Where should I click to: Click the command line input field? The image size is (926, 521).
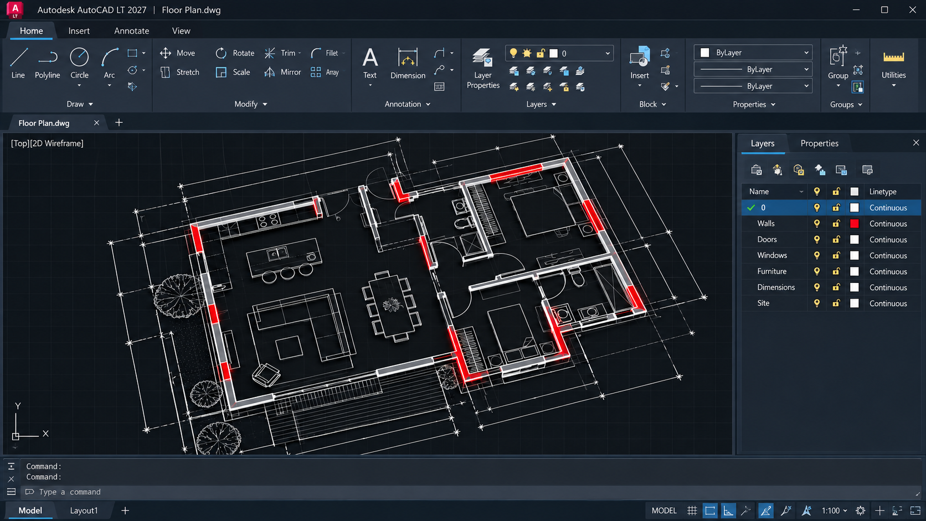point(471,492)
